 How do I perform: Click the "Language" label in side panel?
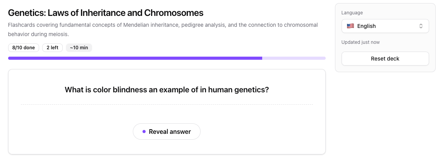352,13
